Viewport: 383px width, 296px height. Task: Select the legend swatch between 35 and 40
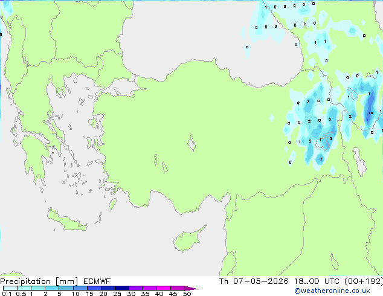pyautogui.click(x=149, y=288)
